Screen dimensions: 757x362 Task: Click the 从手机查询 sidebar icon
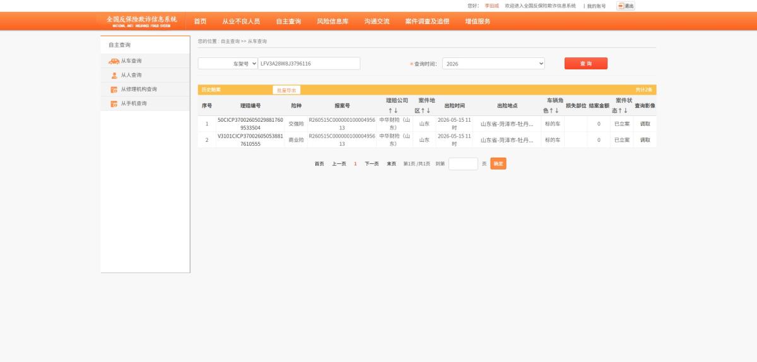tap(114, 103)
